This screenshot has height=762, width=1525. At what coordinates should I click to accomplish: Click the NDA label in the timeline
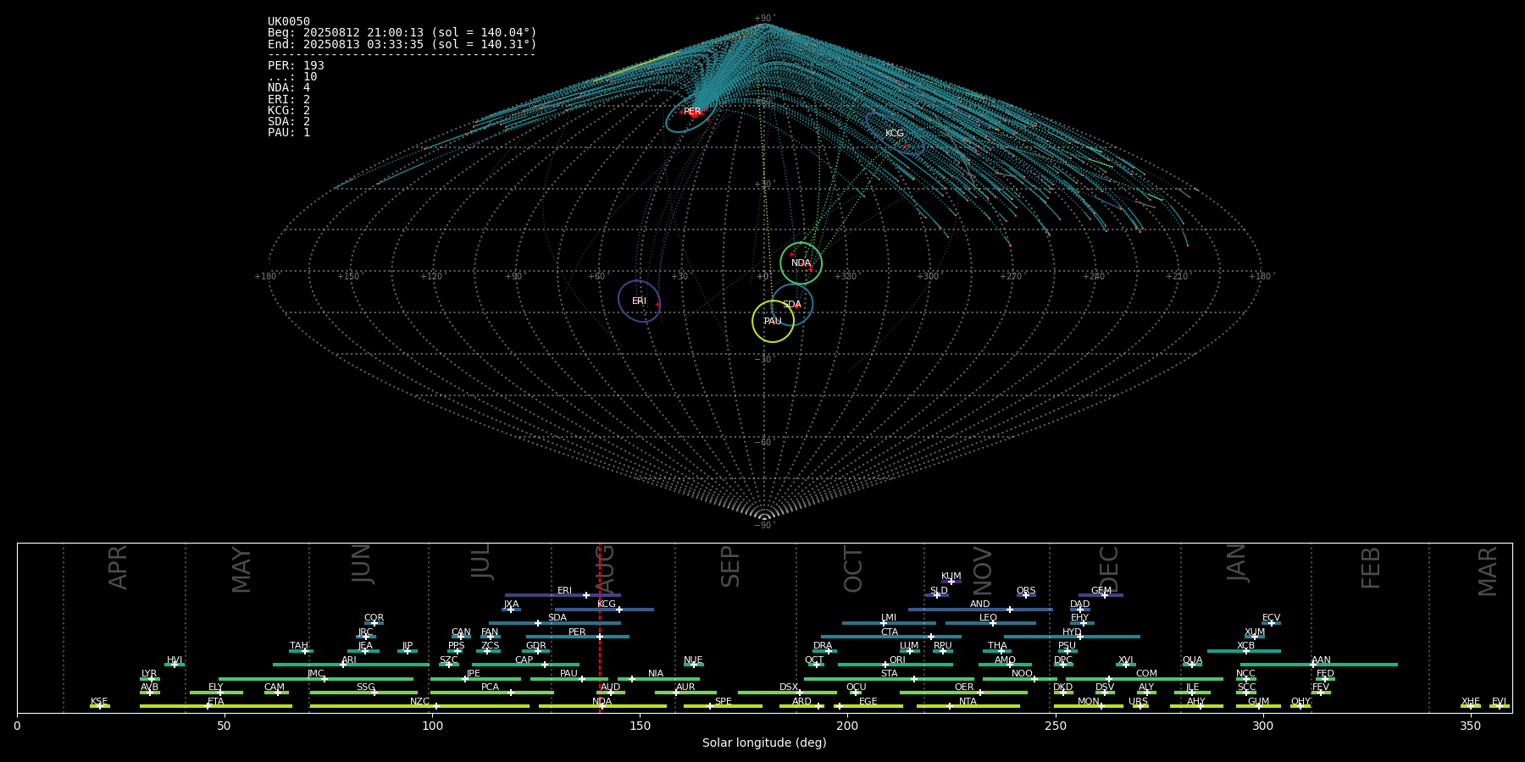[x=602, y=702]
